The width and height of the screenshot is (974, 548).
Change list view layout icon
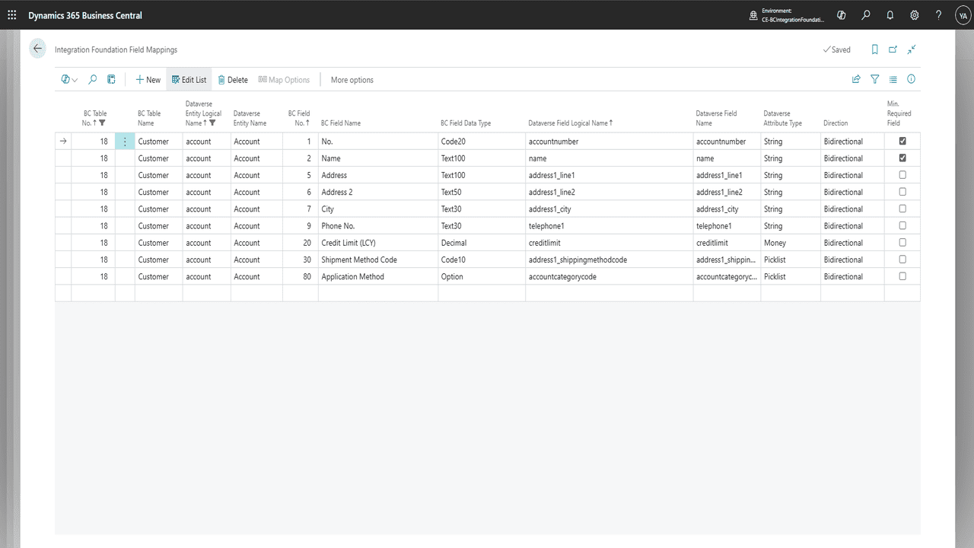point(893,79)
